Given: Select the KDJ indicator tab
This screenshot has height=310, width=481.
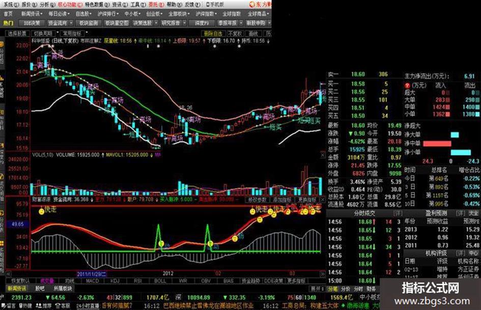Looking at the screenshot, I should 115,281.
